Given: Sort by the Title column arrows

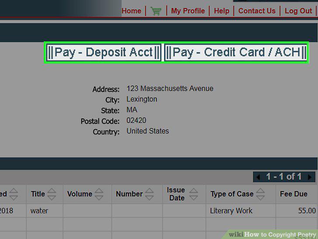Looking at the screenshot, I should click(52, 194).
